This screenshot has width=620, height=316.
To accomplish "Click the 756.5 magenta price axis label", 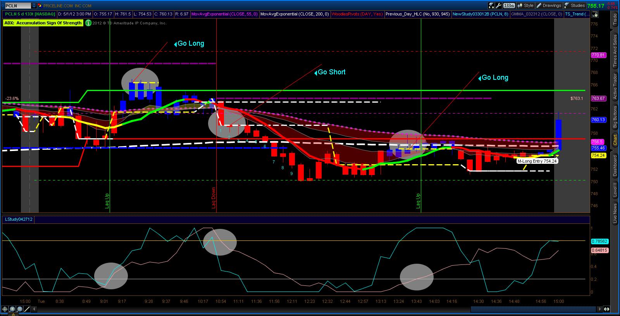I will click(x=597, y=142).
